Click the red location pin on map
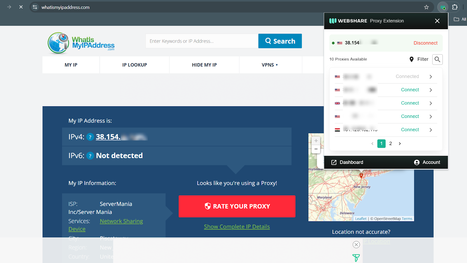Viewport: 467px width, 263px height. (x=361, y=175)
